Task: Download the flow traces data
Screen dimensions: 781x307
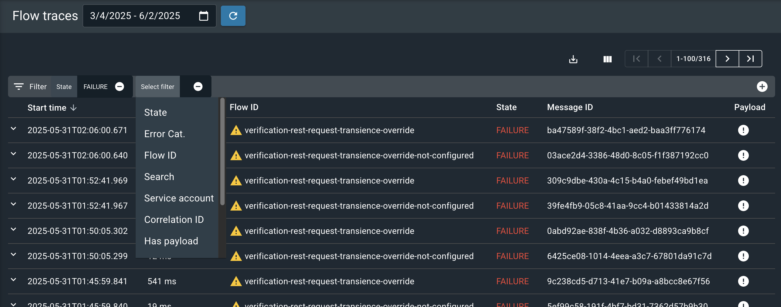Action: click(x=573, y=59)
